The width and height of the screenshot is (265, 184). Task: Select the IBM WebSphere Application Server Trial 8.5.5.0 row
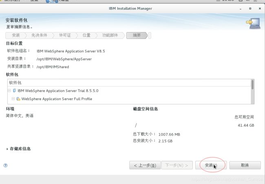[x=129, y=91]
